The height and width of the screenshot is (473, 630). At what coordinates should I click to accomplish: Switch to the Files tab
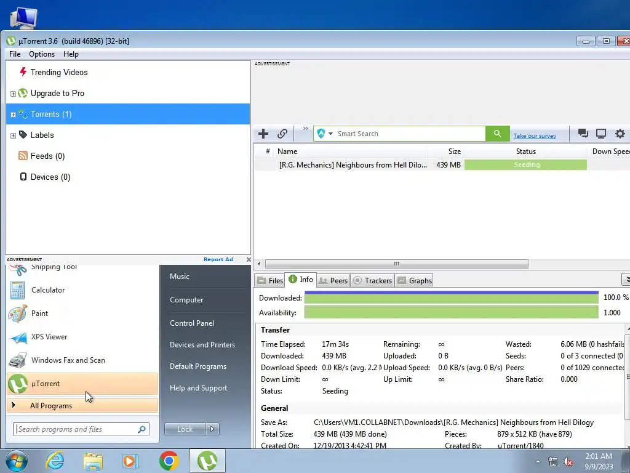(270, 280)
